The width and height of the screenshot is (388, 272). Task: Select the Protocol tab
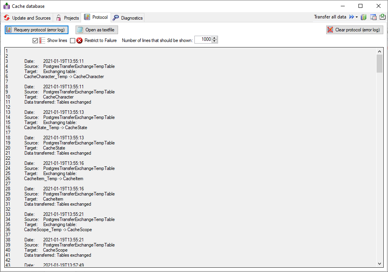click(x=96, y=17)
